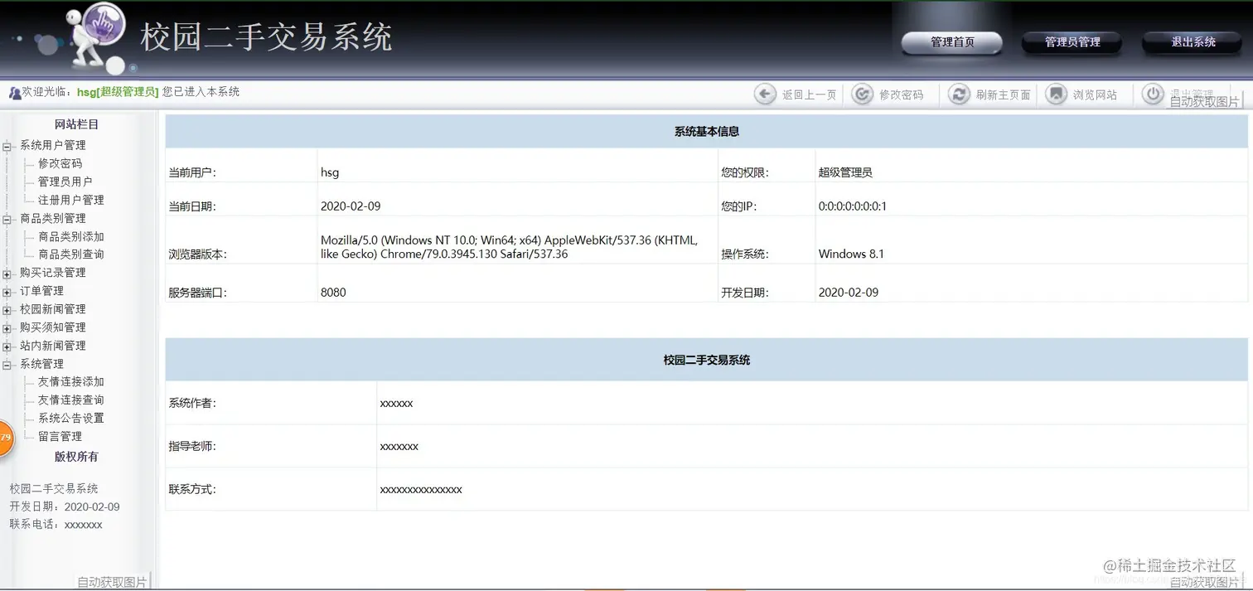Click the user avatar icon next to 欢迎光临
The height and width of the screenshot is (591, 1253).
click(x=14, y=93)
